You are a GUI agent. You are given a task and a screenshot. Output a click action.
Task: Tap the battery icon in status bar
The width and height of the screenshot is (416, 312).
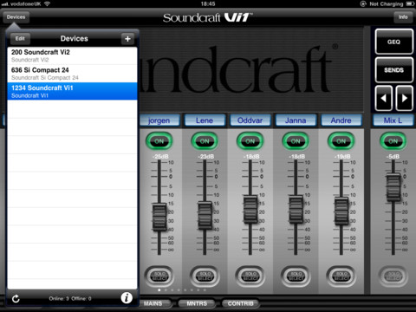[410, 3]
